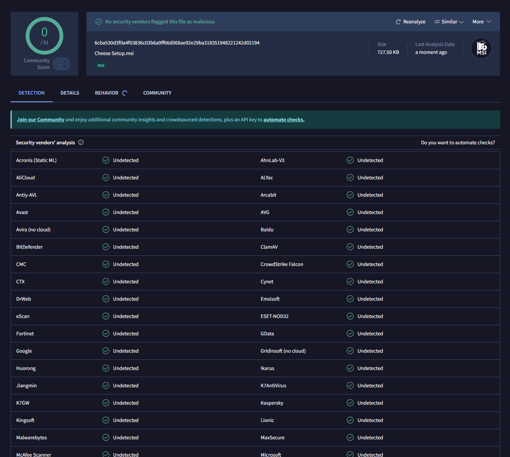Image resolution: width=510 pixels, height=457 pixels.
Task: Switch to the DETAILS tab
Action: click(70, 93)
